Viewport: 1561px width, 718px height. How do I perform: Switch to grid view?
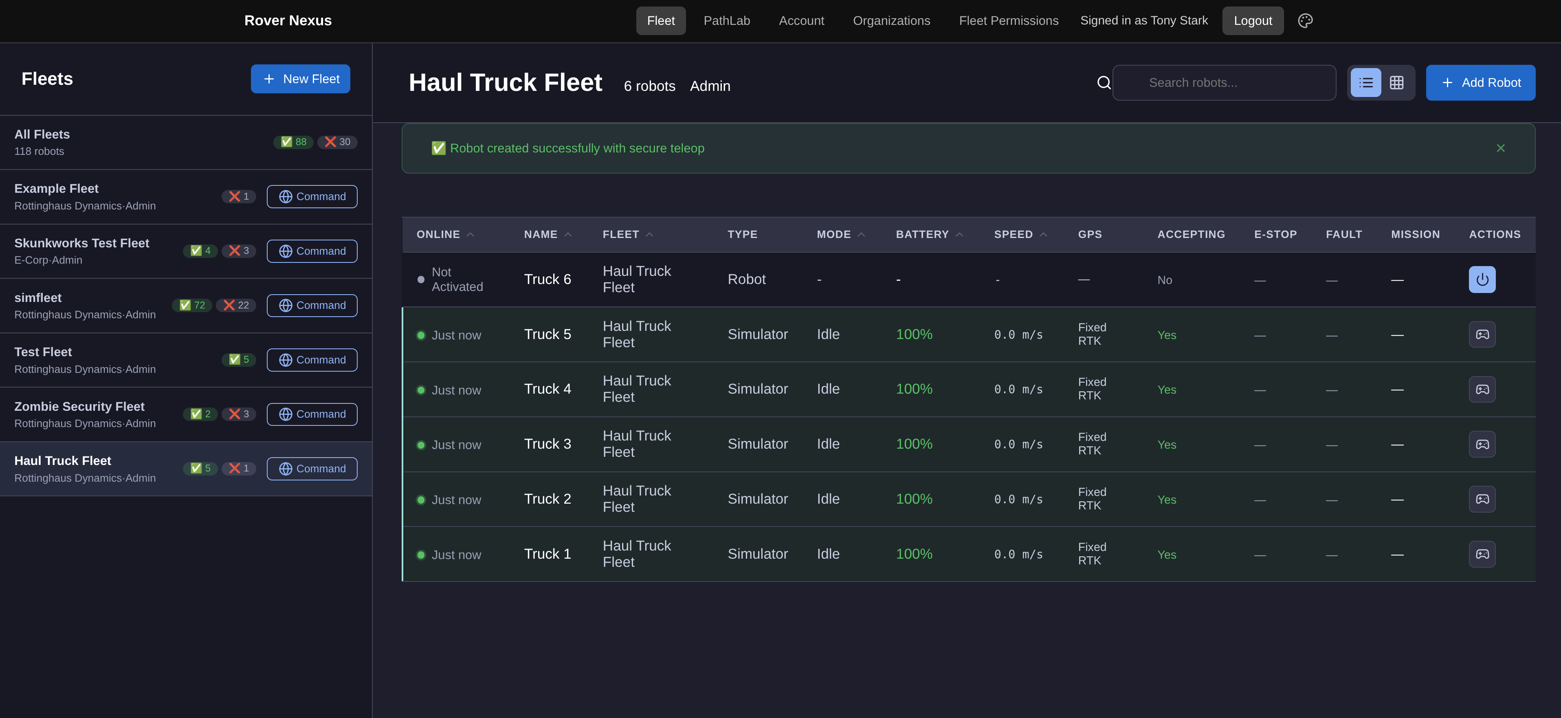tap(1396, 82)
